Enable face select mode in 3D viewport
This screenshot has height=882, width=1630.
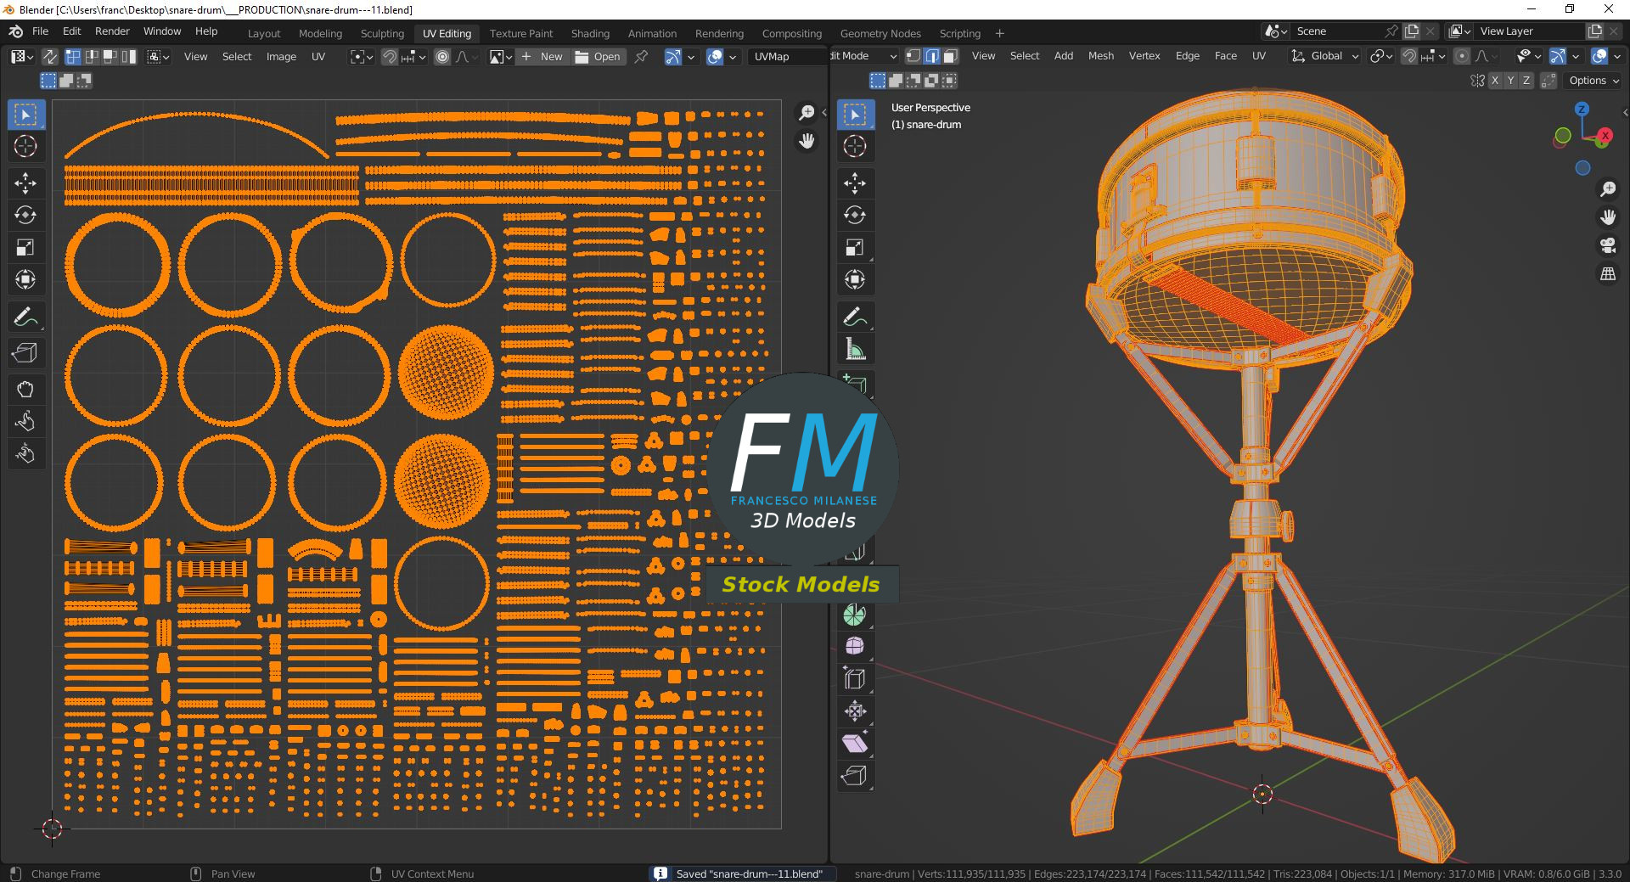click(x=951, y=56)
